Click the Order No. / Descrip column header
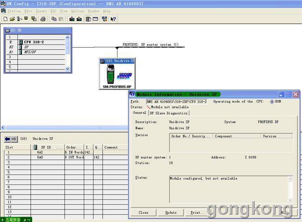302x222 pixels. pyautogui.click(x=191, y=136)
